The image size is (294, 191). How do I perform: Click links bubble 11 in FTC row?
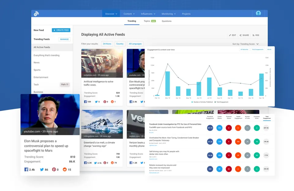pos(247,128)
